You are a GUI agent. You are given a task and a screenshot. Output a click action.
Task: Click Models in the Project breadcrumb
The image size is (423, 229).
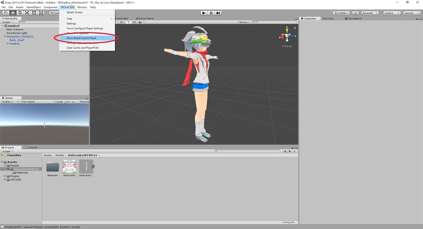pyautogui.click(x=59, y=155)
